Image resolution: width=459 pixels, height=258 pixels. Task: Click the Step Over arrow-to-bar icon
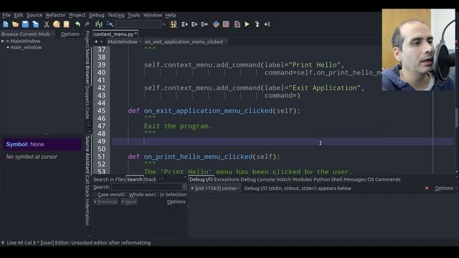[267, 24]
